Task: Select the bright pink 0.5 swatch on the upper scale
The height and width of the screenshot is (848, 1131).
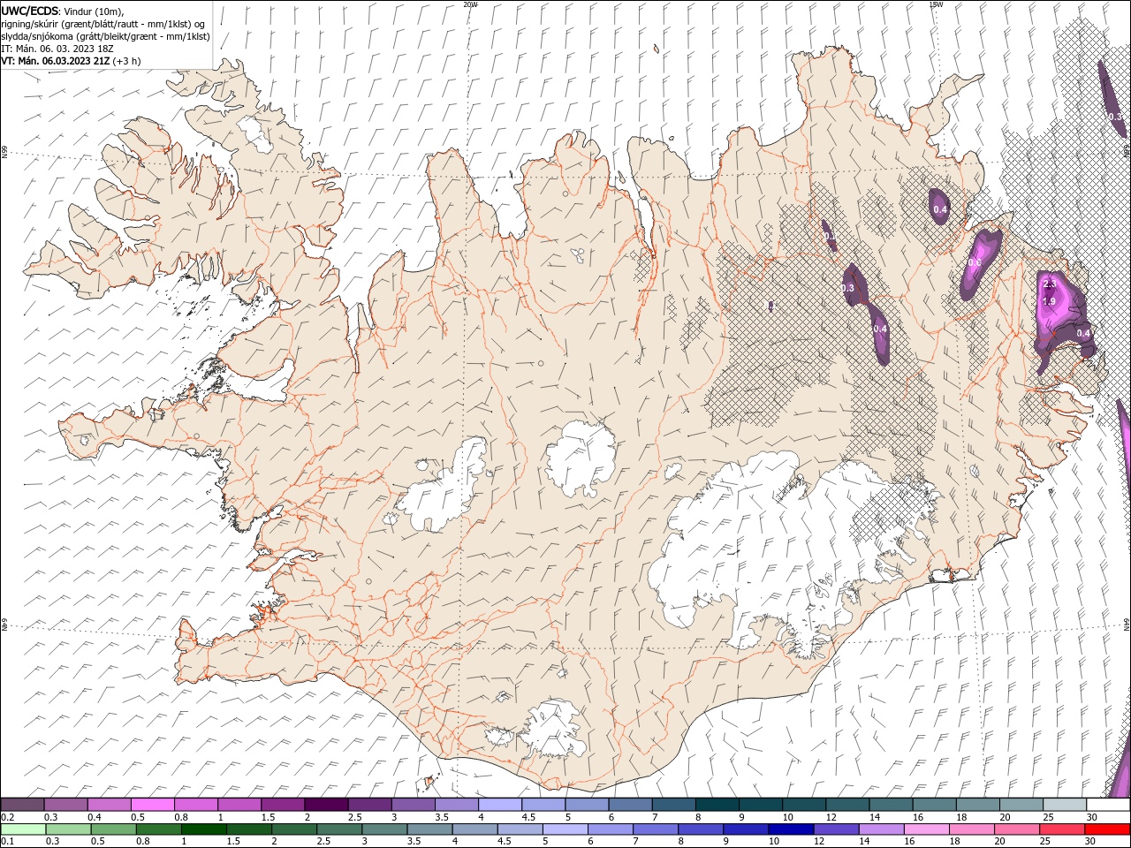Action: click(153, 805)
